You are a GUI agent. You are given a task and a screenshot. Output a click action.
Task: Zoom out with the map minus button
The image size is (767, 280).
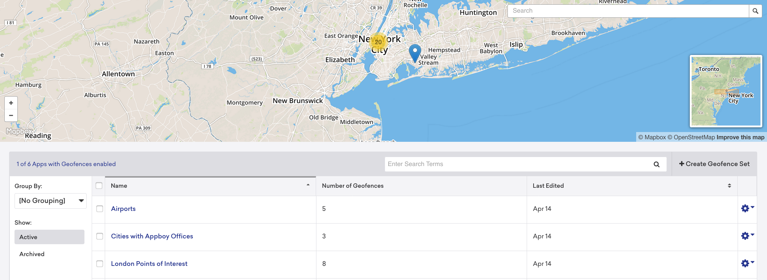[11, 115]
